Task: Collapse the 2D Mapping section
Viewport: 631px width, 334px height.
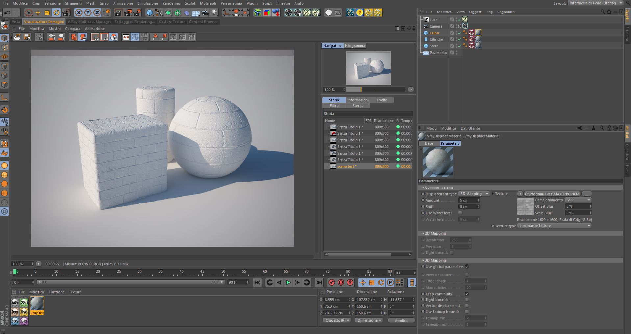Action: (x=423, y=233)
